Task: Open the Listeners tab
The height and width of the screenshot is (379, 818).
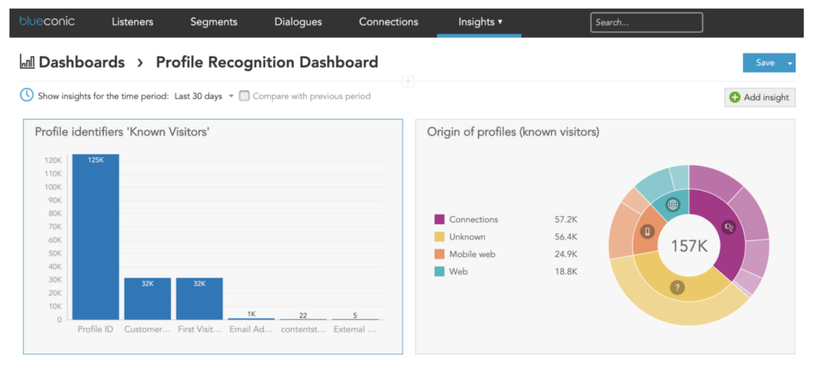Action: 133,22
